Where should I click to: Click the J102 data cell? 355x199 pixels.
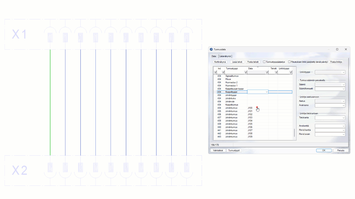258,114
